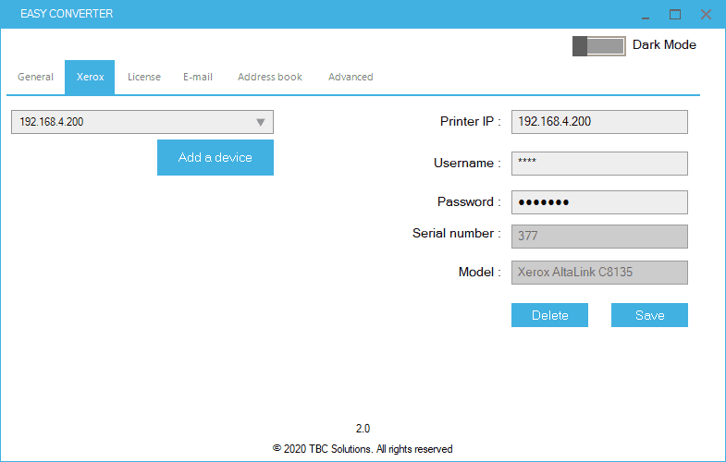
Task: Switch to the Advanced tab
Action: (351, 77)
